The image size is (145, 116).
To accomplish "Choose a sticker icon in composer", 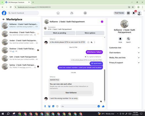I will [53, 106].
